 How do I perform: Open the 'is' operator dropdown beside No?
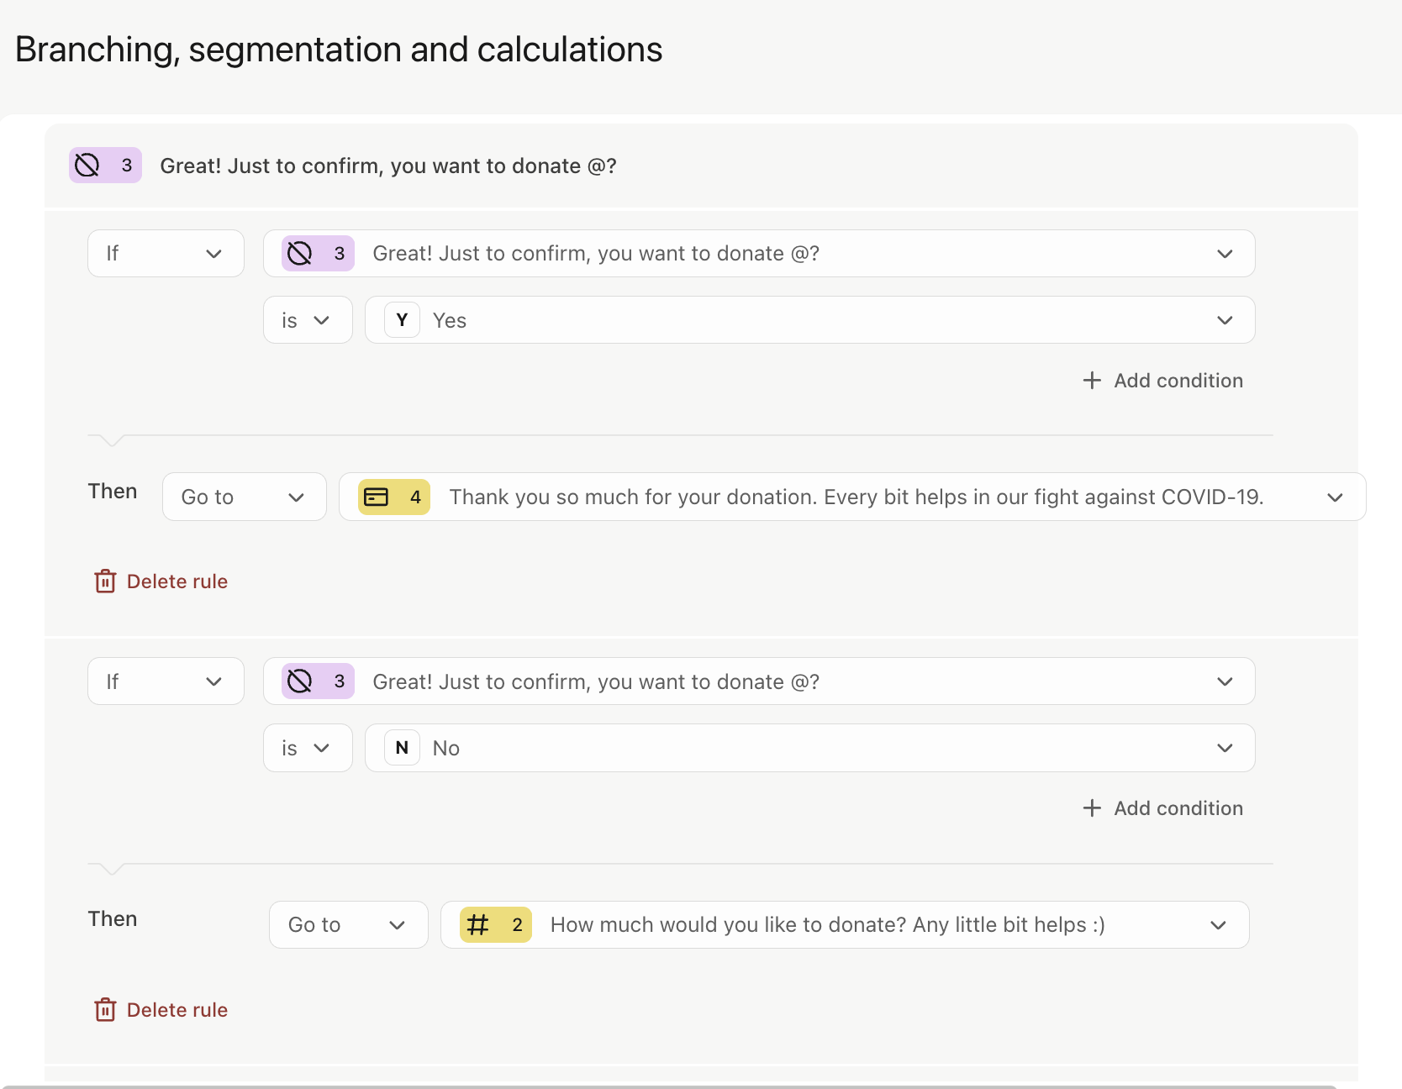pyautogui.click(x=308, y=748)
